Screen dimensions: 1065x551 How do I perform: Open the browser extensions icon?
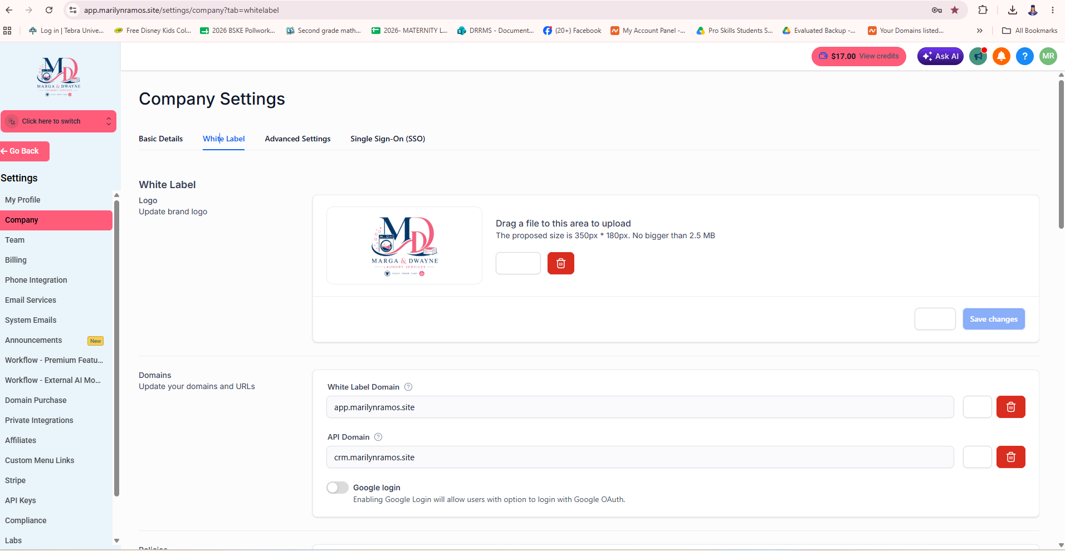pos(983,10)
